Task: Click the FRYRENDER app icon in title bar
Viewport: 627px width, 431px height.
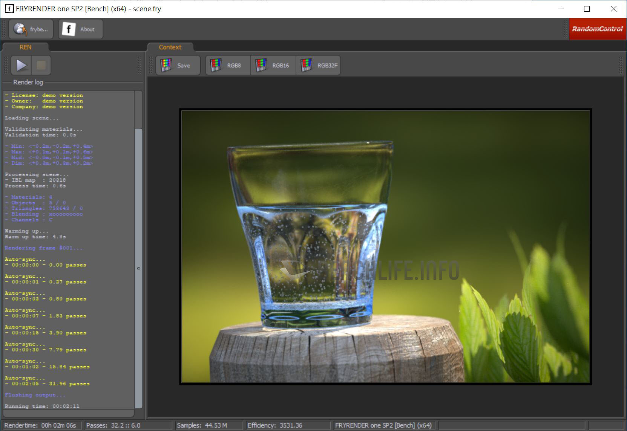Action: [x=9, y=9]
